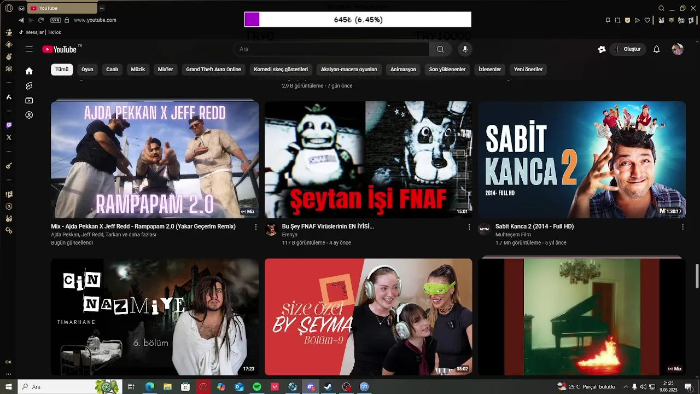Image resolution: width=700 pixels, height=394 pixels.
Task: Open the pinboard pin icon in toolbar
Action: 608,20
